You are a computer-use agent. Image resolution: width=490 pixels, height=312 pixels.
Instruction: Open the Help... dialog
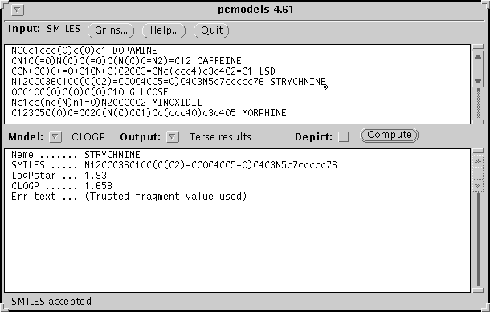(x=164, y=30)
